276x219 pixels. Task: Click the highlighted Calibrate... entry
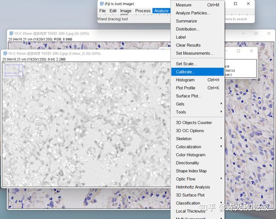click(x=197, y=72)
